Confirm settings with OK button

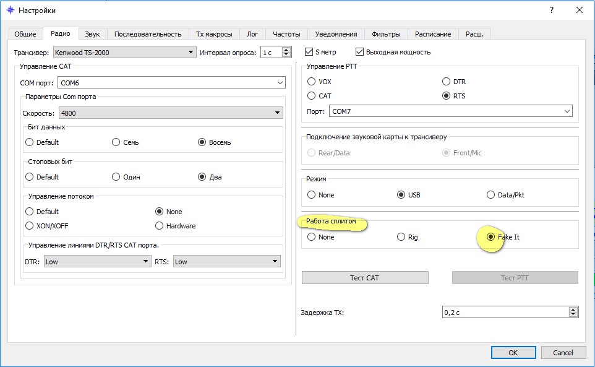513,352
